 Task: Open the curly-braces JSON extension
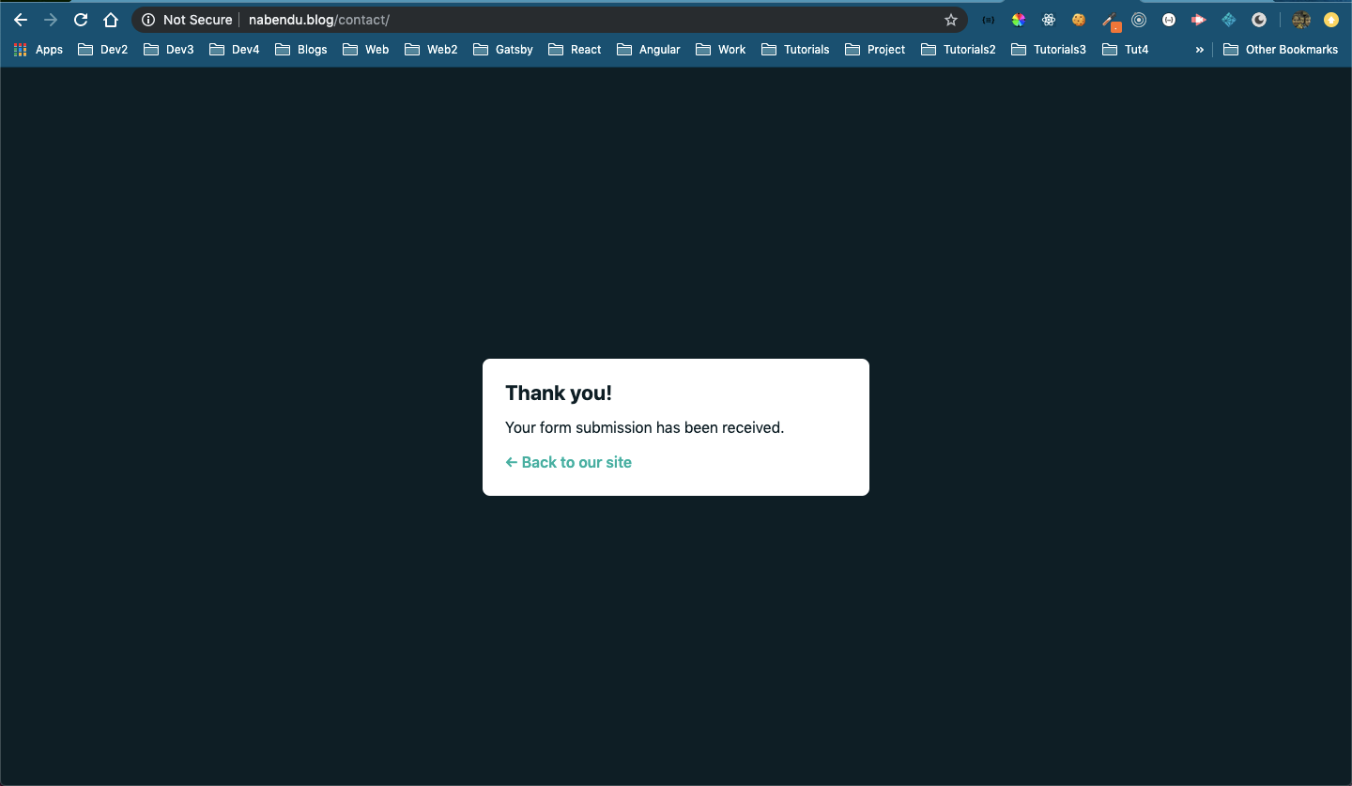(x=988, y=20)
